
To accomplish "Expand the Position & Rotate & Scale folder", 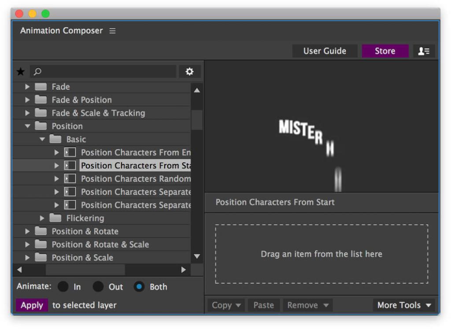I will 27,244.
